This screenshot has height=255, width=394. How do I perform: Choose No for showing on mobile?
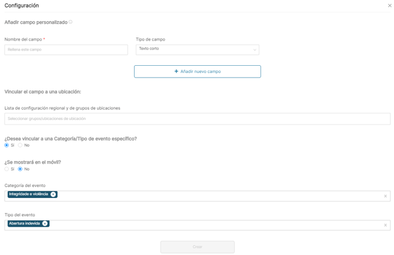click(x=20, y=169)
